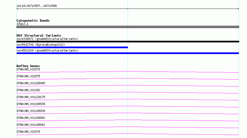The image size is (247, 138).
Task: Click the Cytogenetic Bands track title
Action: pos(33,21)
